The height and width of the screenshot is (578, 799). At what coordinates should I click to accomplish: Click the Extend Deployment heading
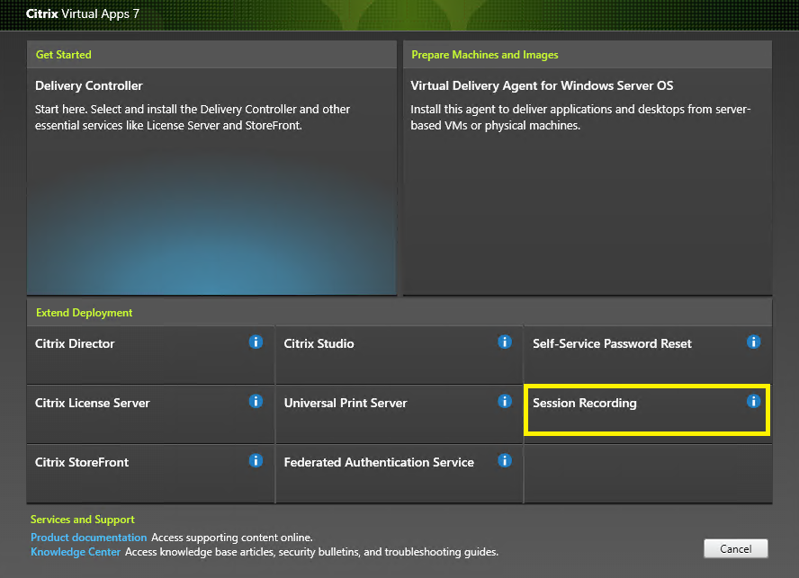pyautogui.click(x=84, y=313)
